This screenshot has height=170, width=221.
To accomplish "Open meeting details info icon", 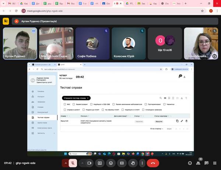I will click(190, 163).
